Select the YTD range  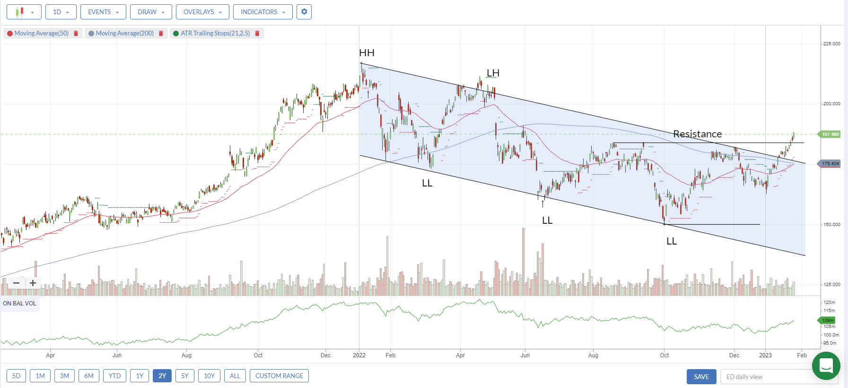coord(114,376)
